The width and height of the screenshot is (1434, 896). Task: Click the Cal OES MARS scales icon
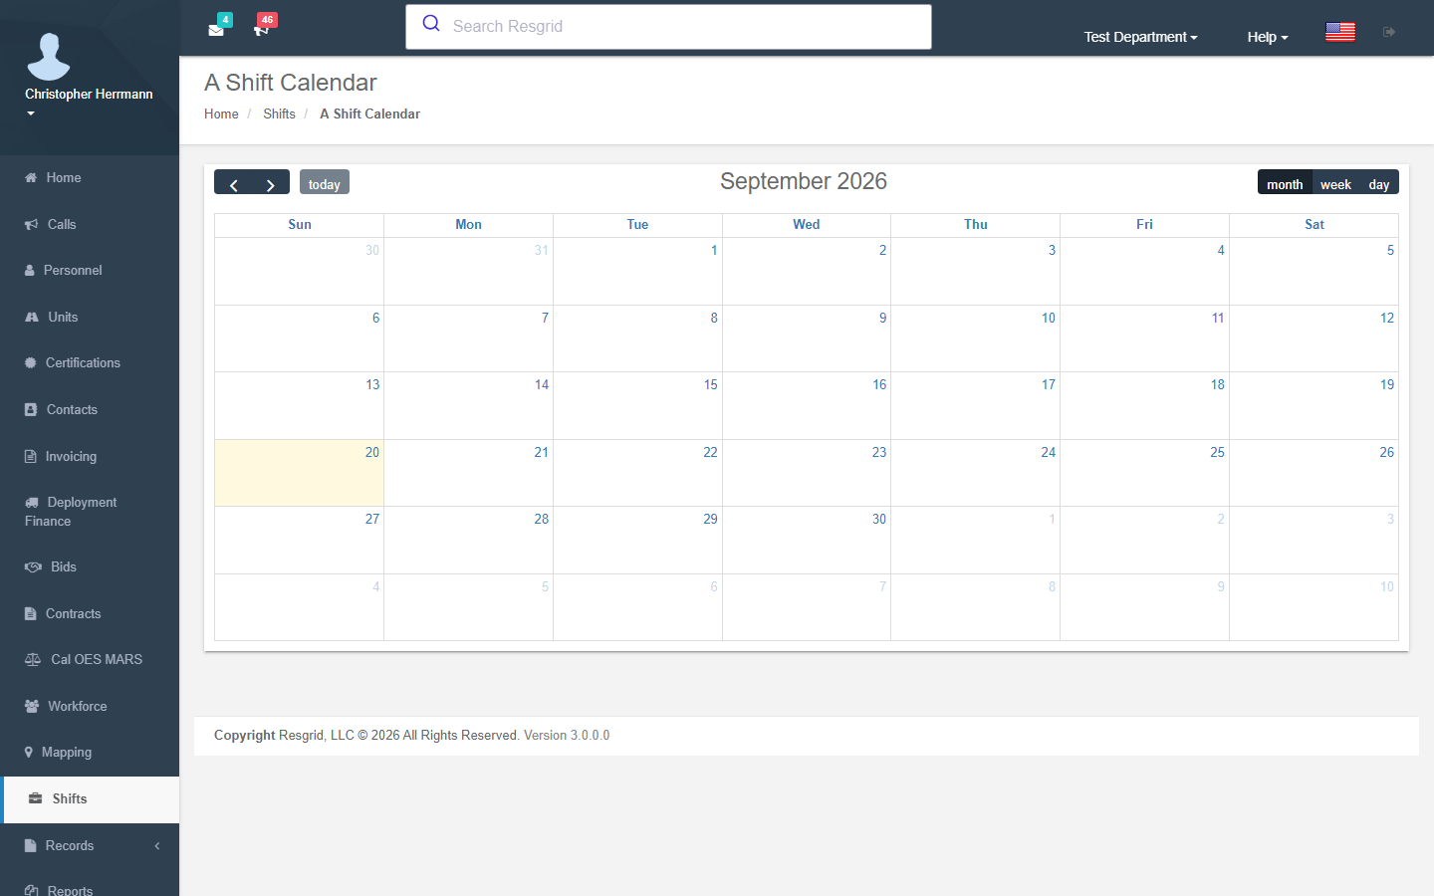point(33,659)
